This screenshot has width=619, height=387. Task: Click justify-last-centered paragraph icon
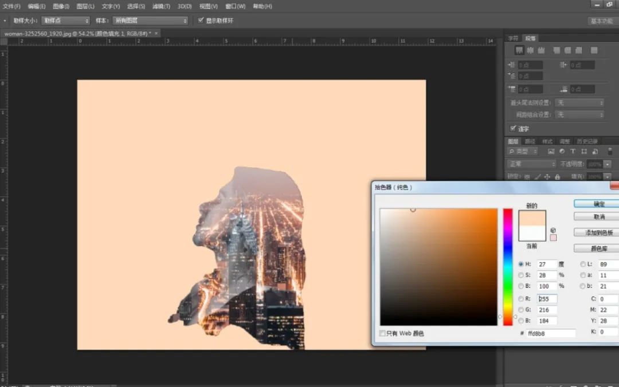click(567, 50)
